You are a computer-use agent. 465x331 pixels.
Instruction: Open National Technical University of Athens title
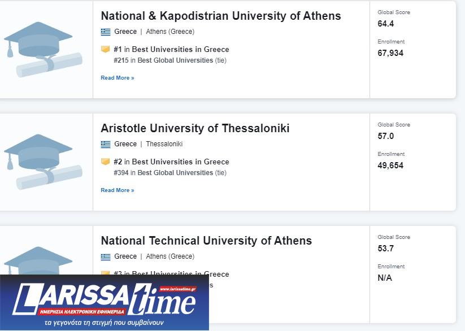point(206,241)
